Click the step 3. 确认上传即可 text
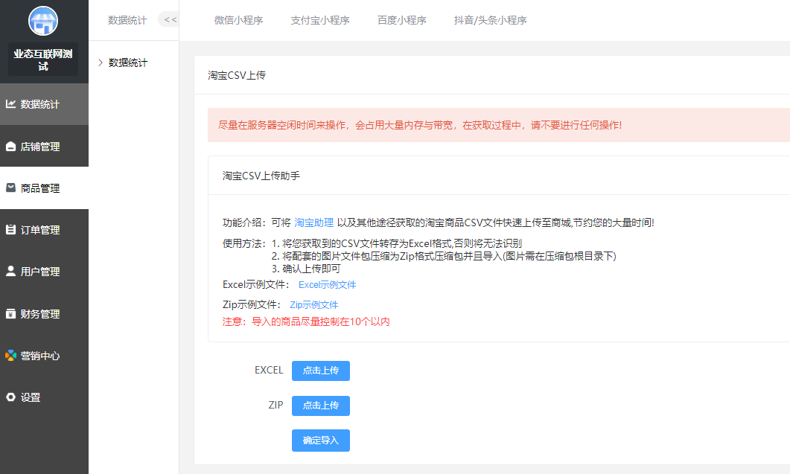Viewport: 790px width, 474px height. 306,269
